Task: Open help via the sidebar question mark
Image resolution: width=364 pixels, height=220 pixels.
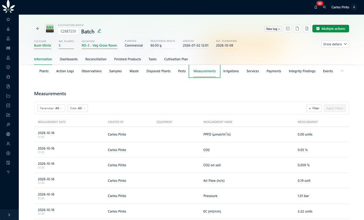Action: 8,172
